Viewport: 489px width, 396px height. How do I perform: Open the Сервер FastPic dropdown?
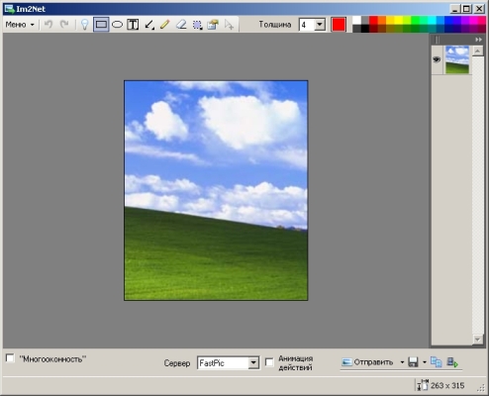point(253,363)
